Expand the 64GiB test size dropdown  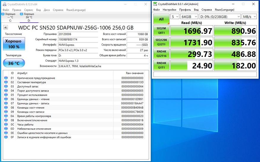pos(189,17)
